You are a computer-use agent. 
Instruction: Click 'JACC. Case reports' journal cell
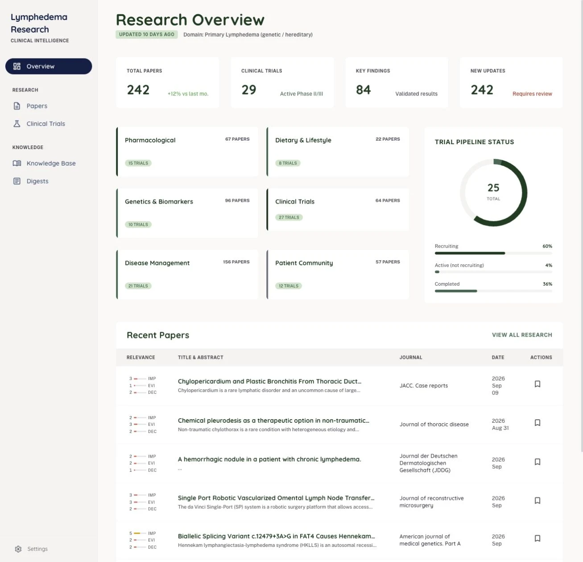click(x=424, y=386)
